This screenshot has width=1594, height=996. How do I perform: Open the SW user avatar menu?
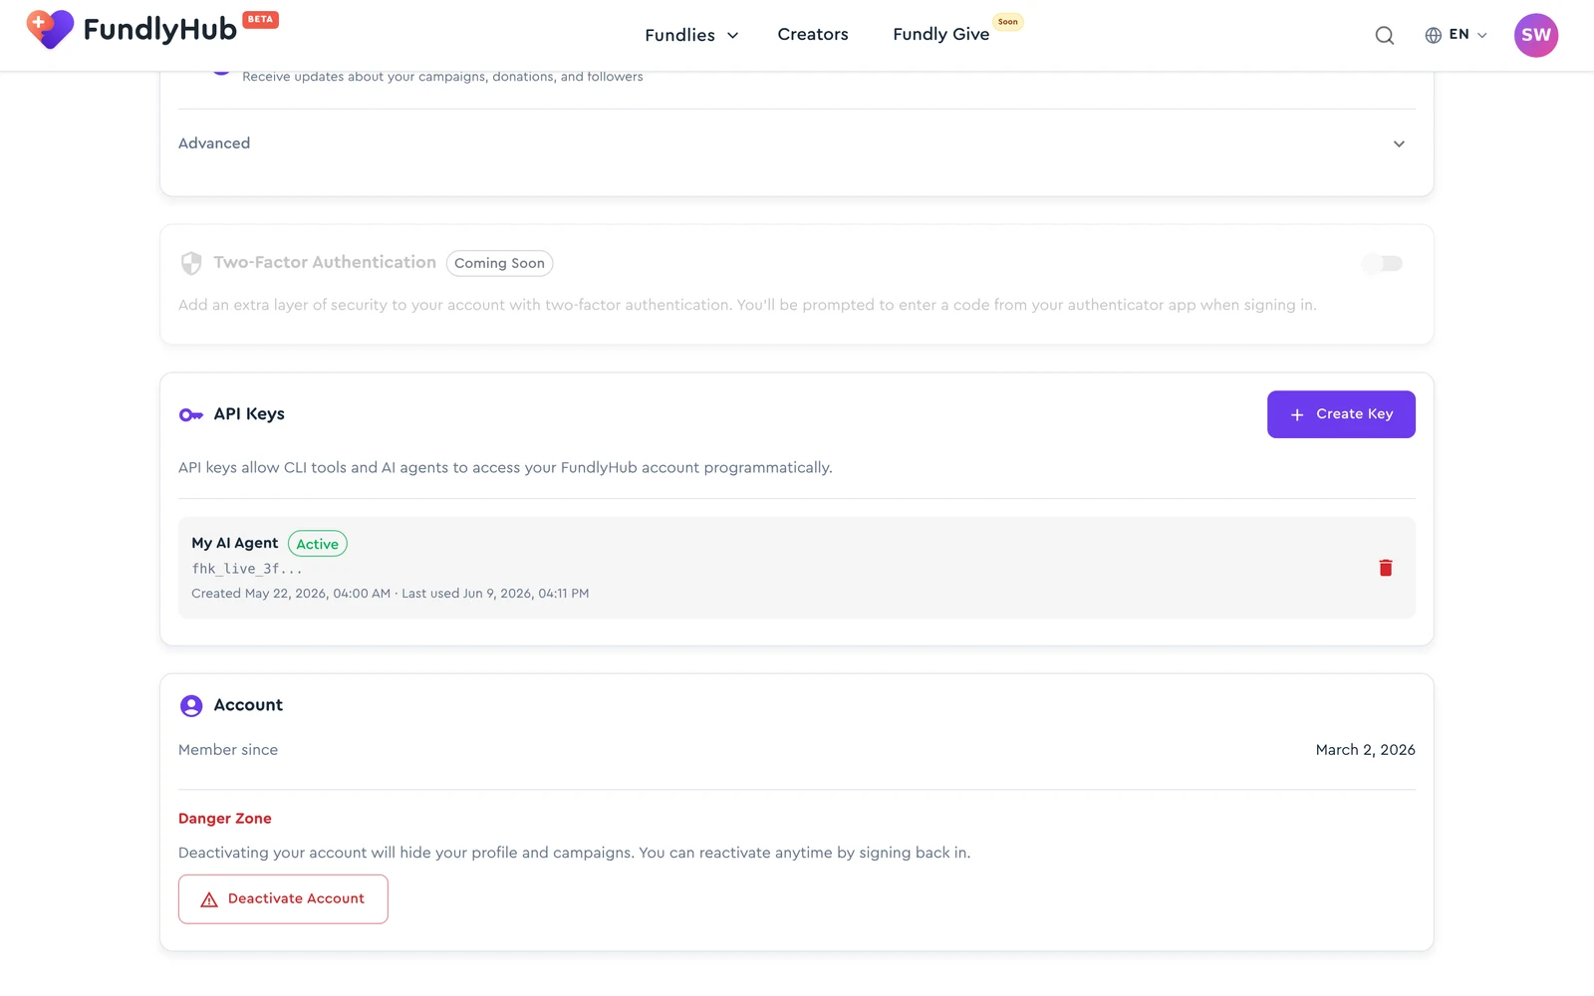pyautogui.click(x=1536, y=35)
